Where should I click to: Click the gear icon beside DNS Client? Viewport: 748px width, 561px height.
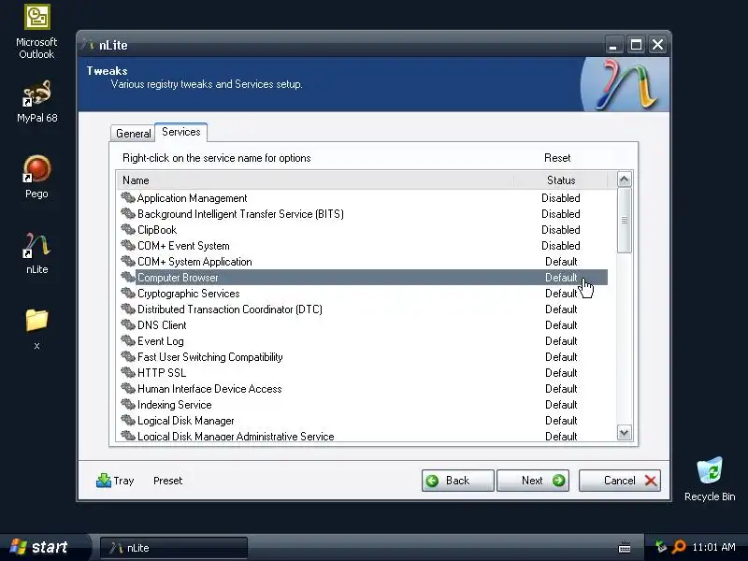click(x=128, y=324)
